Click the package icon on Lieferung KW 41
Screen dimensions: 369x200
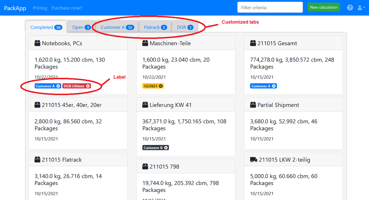coord(145,105)
